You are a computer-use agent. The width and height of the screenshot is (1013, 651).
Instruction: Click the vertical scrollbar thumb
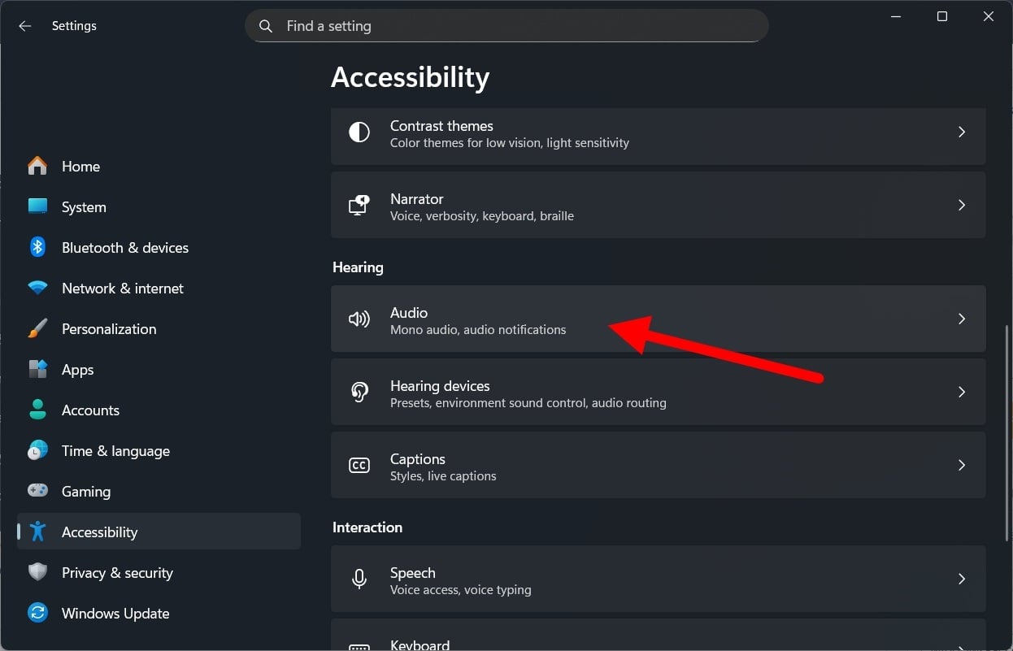[x=1007, y=433]
